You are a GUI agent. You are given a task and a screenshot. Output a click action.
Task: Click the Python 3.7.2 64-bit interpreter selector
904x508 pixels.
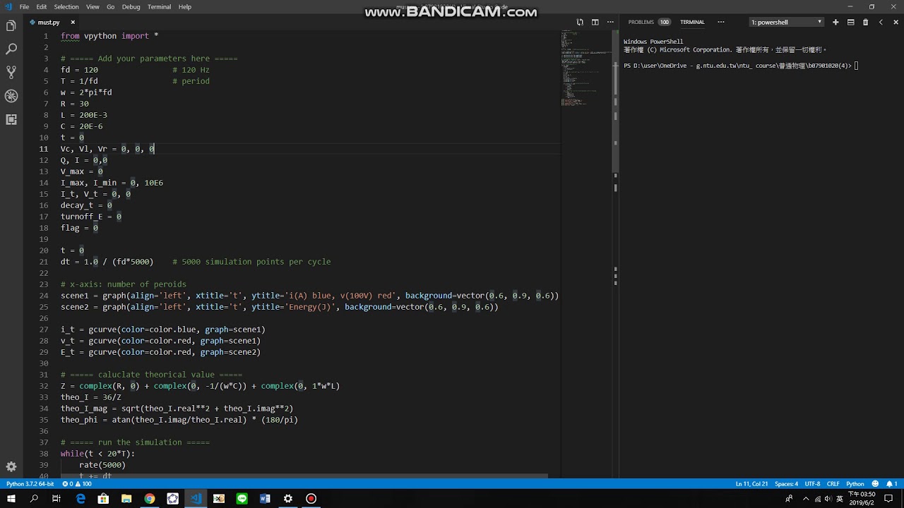pyautogui.click(x=30, y=484)
